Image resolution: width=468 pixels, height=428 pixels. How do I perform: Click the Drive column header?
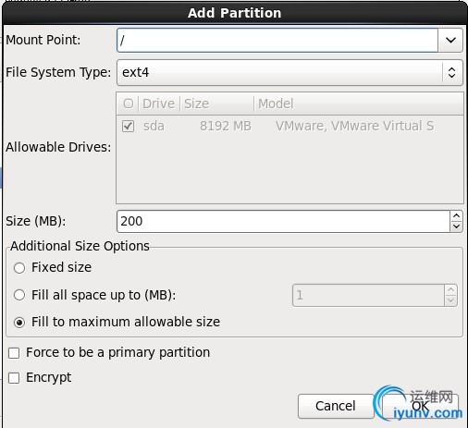point(158,104)
